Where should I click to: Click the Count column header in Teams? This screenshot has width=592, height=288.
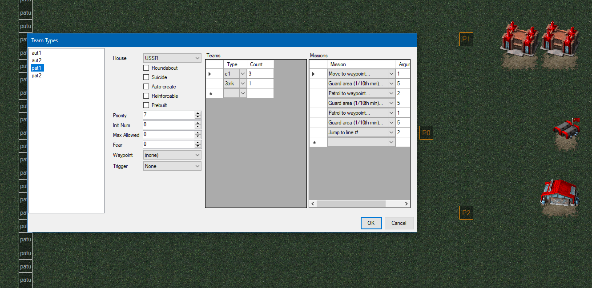click(260, 64)
